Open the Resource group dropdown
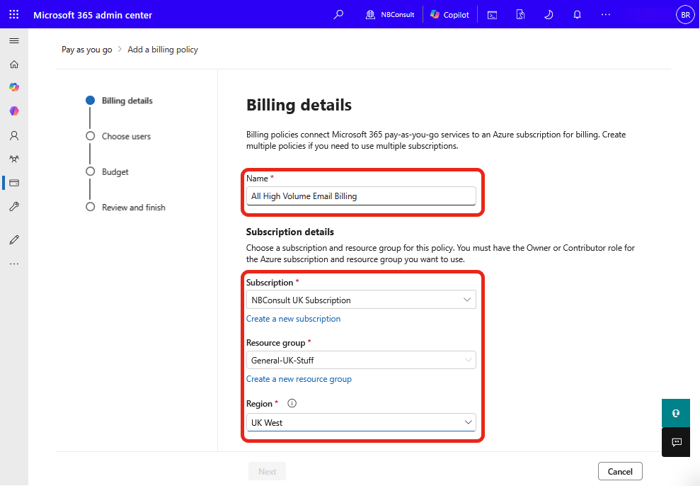This screenshot has height=486, width=700. tap(361, 361)
